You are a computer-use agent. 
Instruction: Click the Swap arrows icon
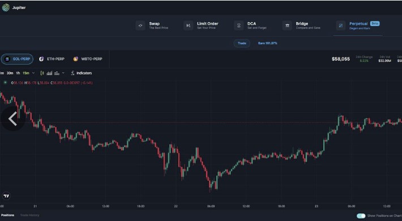tap(140, 25)
